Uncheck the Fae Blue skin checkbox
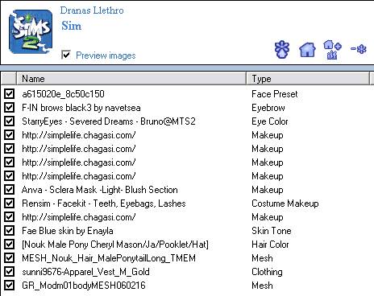 coord(9,231)
